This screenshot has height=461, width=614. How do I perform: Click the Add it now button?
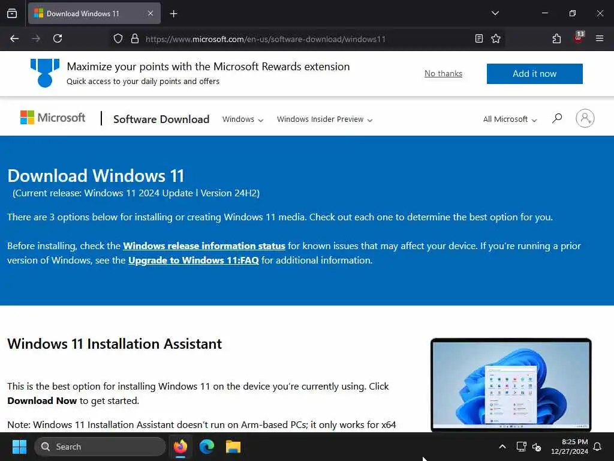534,74
